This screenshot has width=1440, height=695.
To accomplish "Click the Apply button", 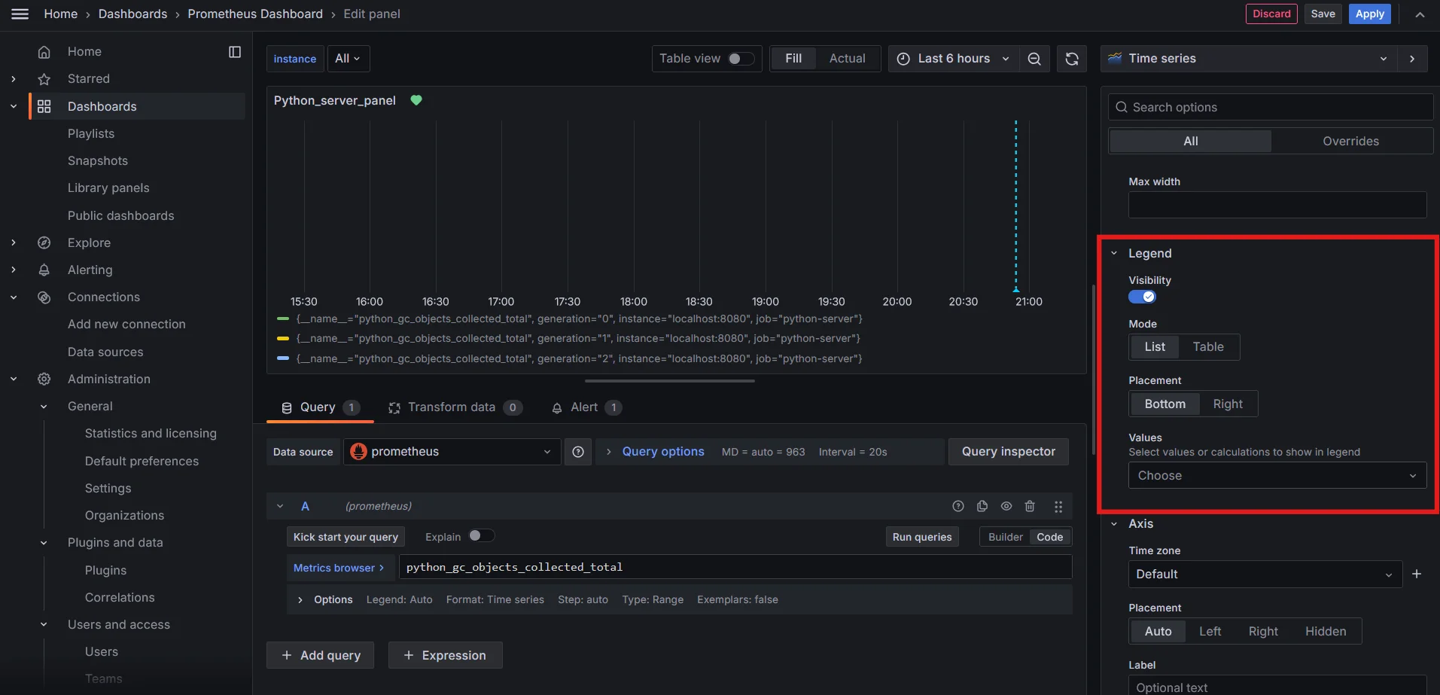I will click(1368, 14).
